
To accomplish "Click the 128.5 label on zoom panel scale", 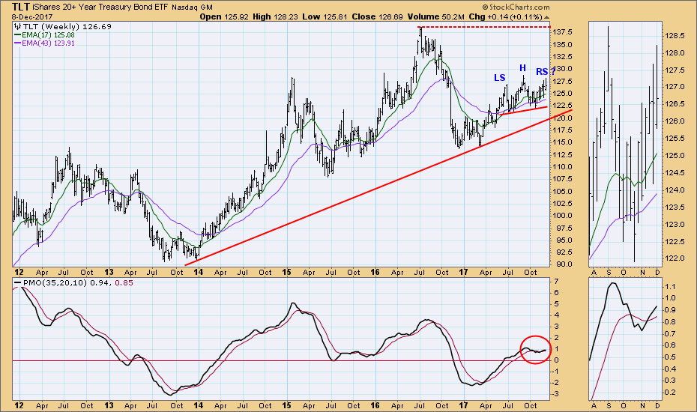I will coord(676,35).
